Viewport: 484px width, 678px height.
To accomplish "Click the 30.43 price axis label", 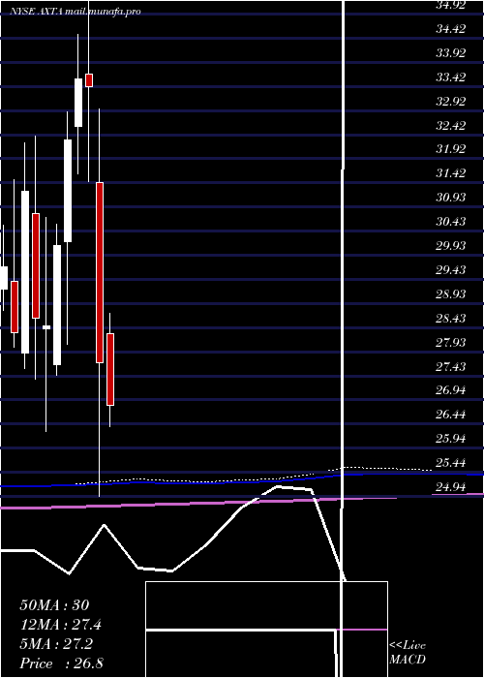I will [x=451, y=222].
